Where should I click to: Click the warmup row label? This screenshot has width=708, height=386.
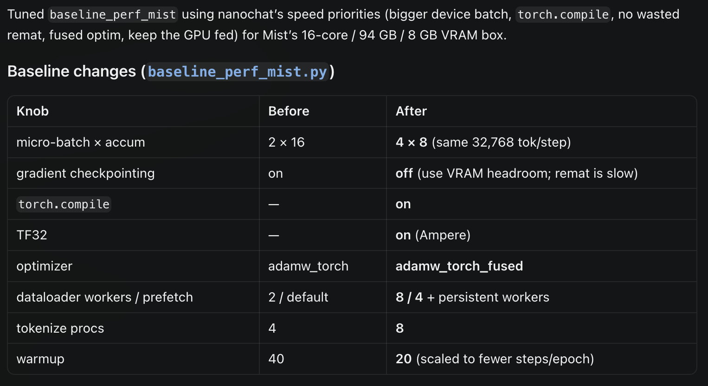pyautogui.click(x=40, y=359)
